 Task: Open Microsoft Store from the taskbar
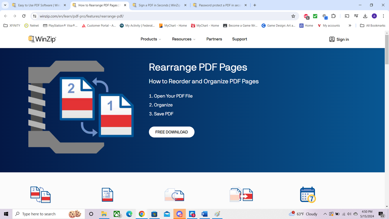pos(154,214)
